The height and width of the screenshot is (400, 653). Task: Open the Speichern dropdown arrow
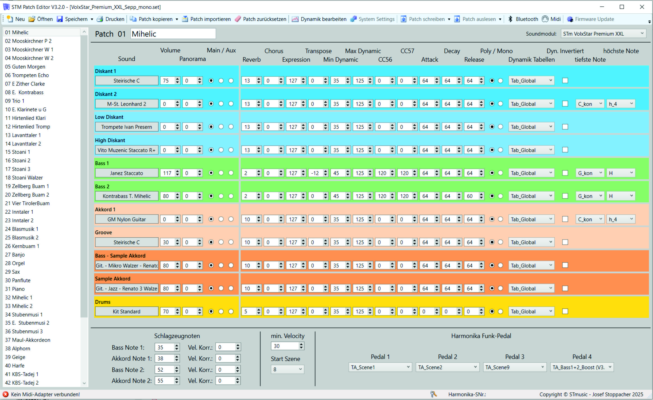coord(92,19)
